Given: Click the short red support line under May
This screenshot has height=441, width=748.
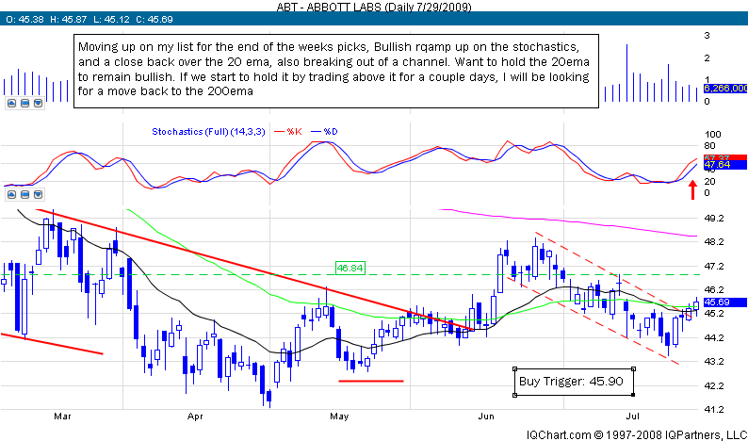Looking at the screenshot, I should click(370, 381).
